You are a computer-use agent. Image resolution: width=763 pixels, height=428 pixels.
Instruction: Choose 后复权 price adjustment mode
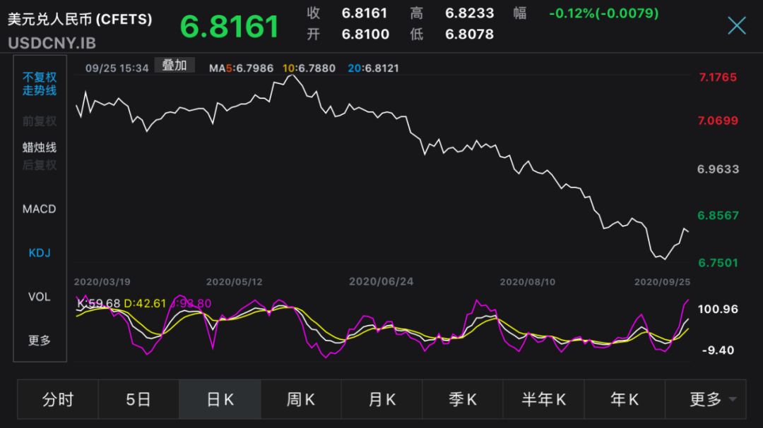pos(39,165)
